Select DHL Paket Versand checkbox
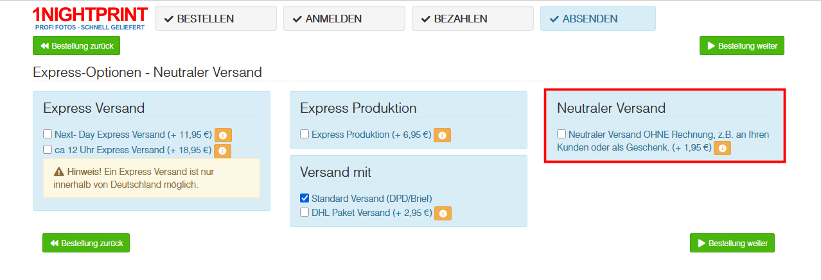Screen dimensions: 821x280 tap(305, 212)
